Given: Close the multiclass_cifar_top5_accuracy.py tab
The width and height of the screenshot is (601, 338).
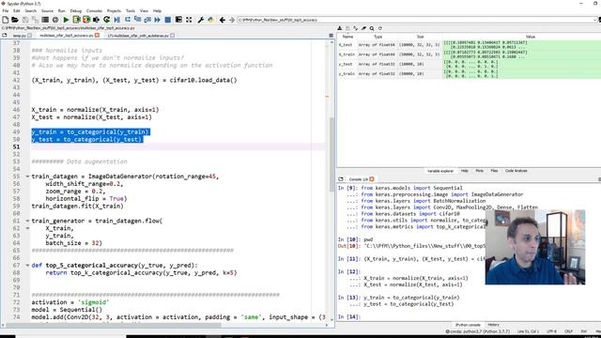Looking at the screenshot, I should pyautogui.click(x=97, y=36).
